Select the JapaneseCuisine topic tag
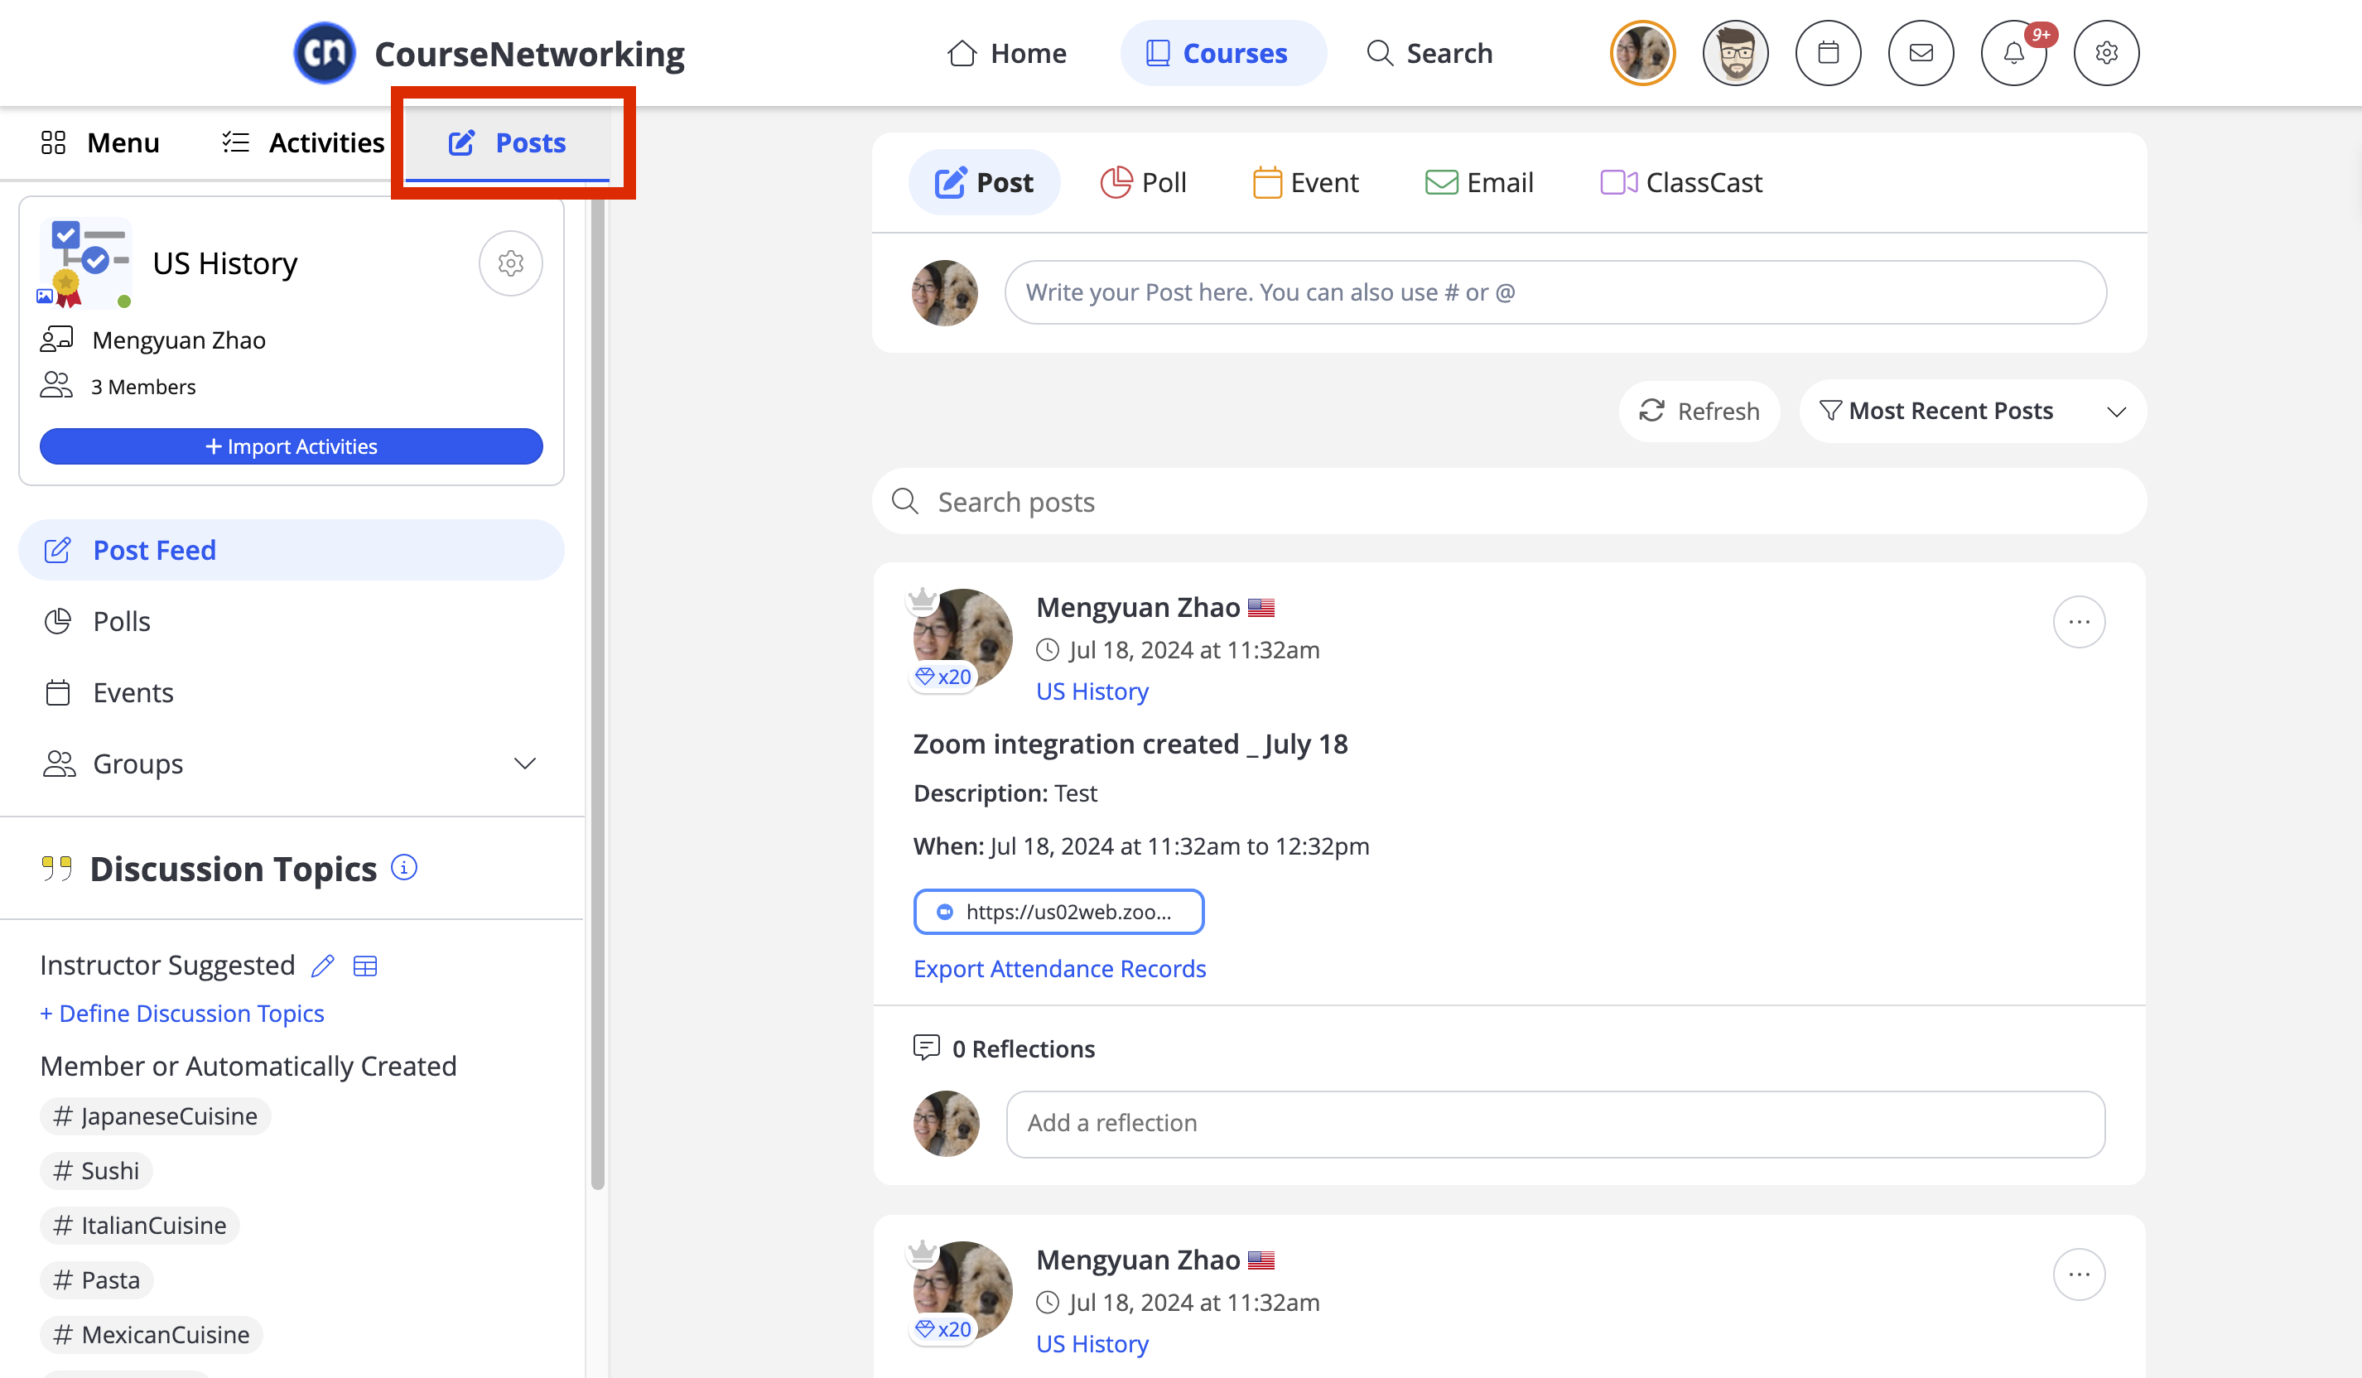Viewport: 2362px width, 1378px height. [156, 1115]
